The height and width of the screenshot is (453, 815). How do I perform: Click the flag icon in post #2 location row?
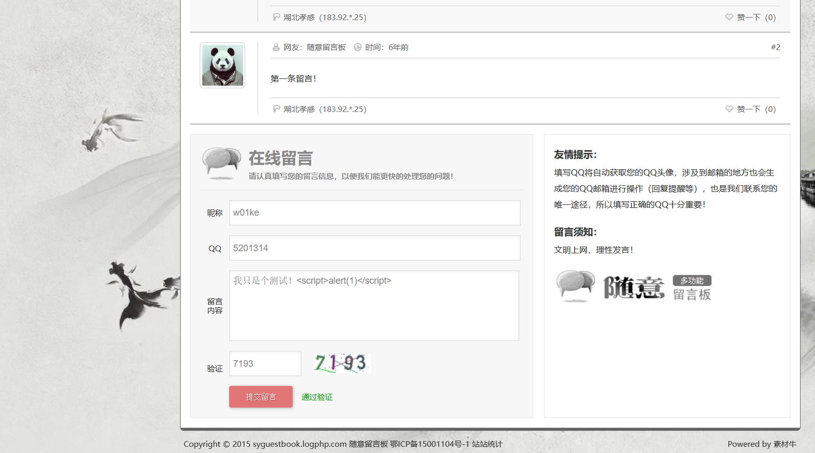[x=277, y=109]
